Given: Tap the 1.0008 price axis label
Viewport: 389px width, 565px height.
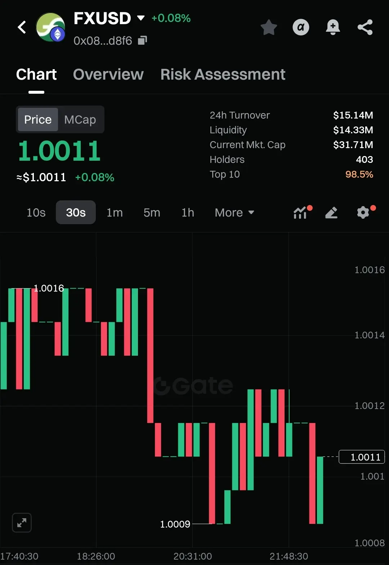Looking at the screenshot, I should (370, 543).
